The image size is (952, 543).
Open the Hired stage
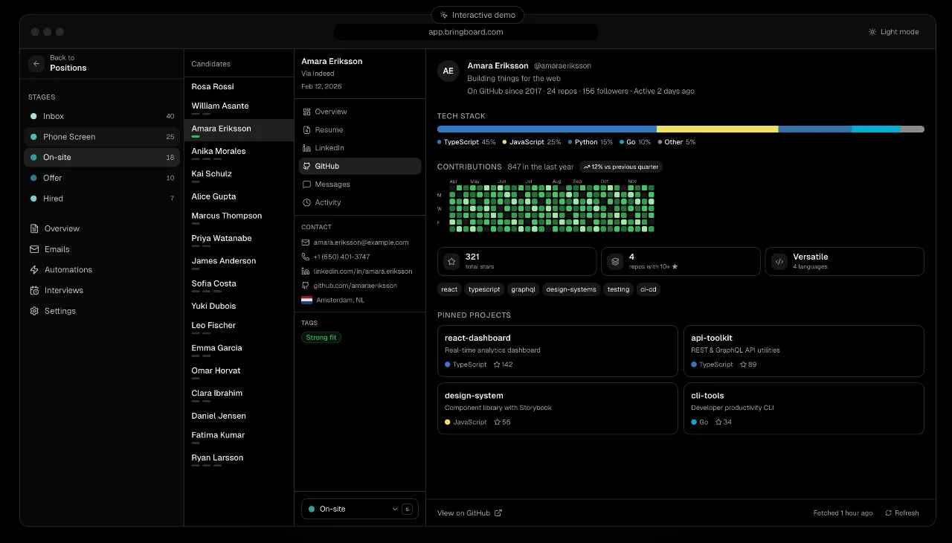(x=102, y=199)
